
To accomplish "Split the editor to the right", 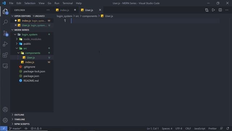I will 220,10.
